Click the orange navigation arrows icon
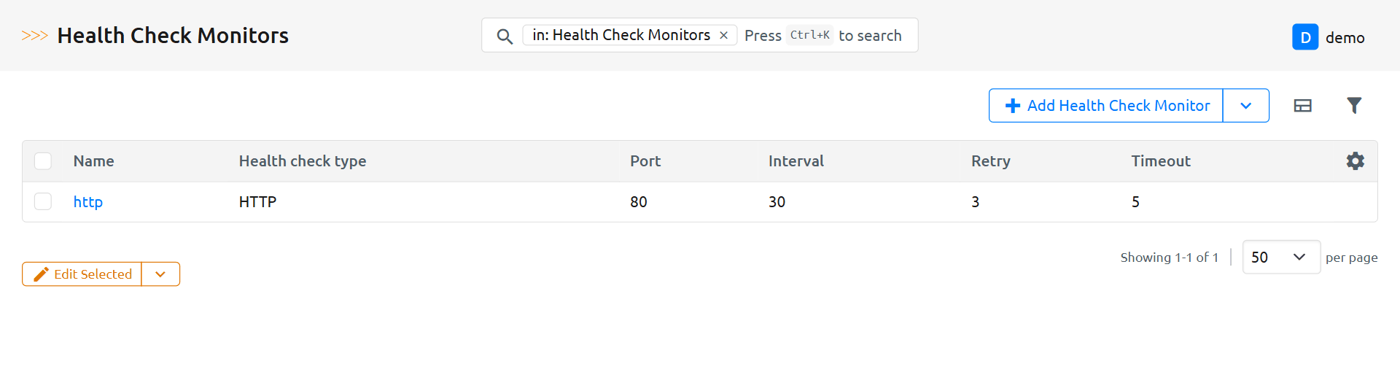Image resolution: width=1400 pixels, height=383 pixels. click(34, 36)
